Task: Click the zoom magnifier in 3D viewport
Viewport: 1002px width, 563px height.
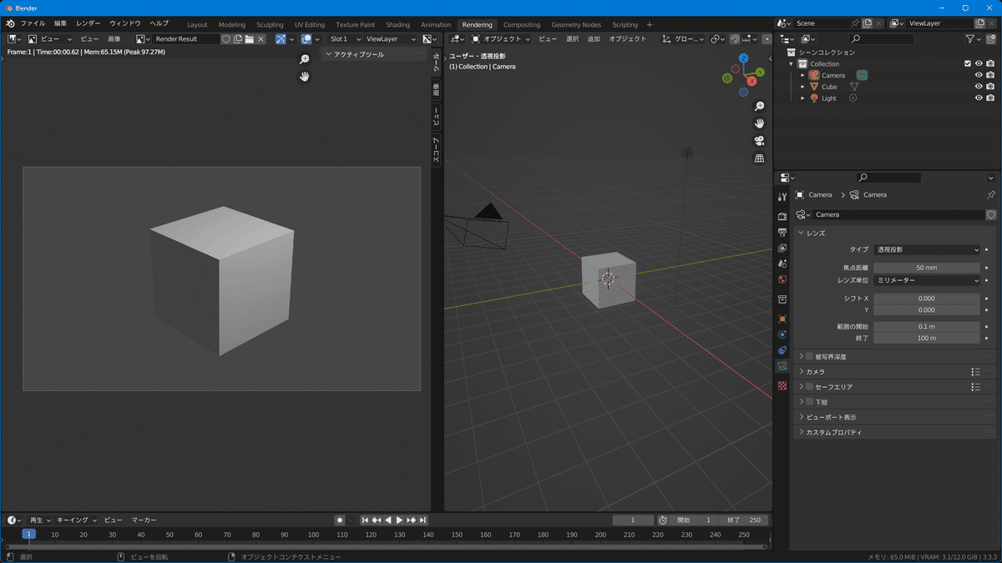Action: (759, 106)
